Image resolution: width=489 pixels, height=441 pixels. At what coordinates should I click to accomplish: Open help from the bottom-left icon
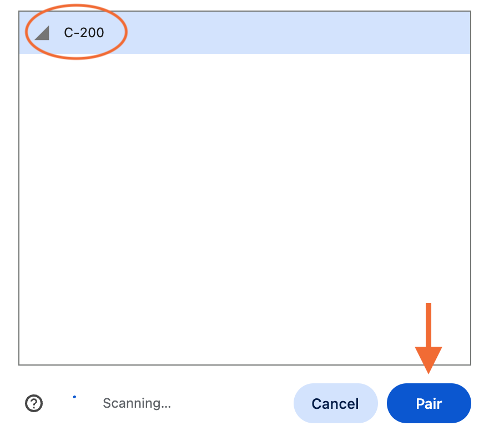34,403
